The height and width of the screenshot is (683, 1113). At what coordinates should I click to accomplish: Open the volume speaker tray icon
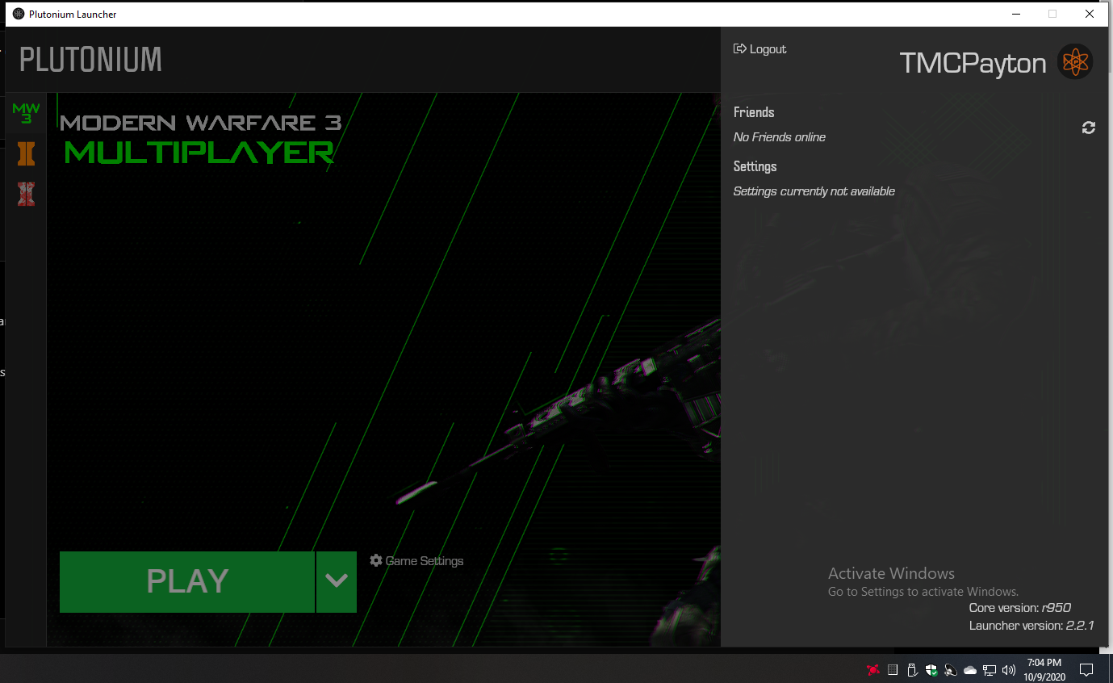pyautogui.click(x=1009, y=670)
